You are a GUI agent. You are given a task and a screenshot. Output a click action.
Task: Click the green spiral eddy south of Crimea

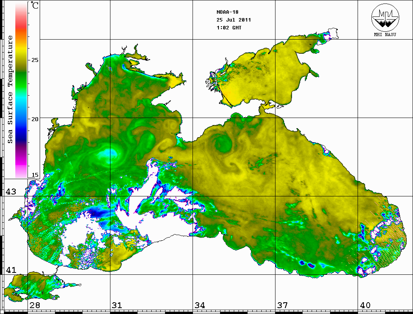click(223, 144)
